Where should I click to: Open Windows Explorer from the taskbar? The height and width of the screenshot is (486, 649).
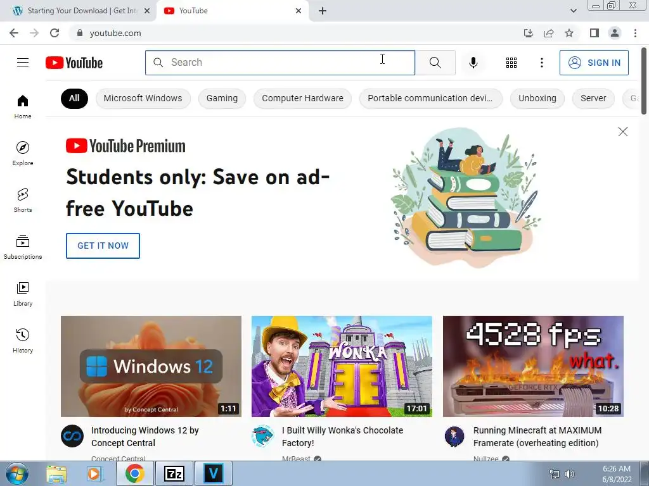(56, 473)
